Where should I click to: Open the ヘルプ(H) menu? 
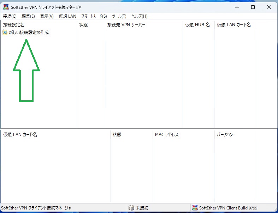[139, 16]
